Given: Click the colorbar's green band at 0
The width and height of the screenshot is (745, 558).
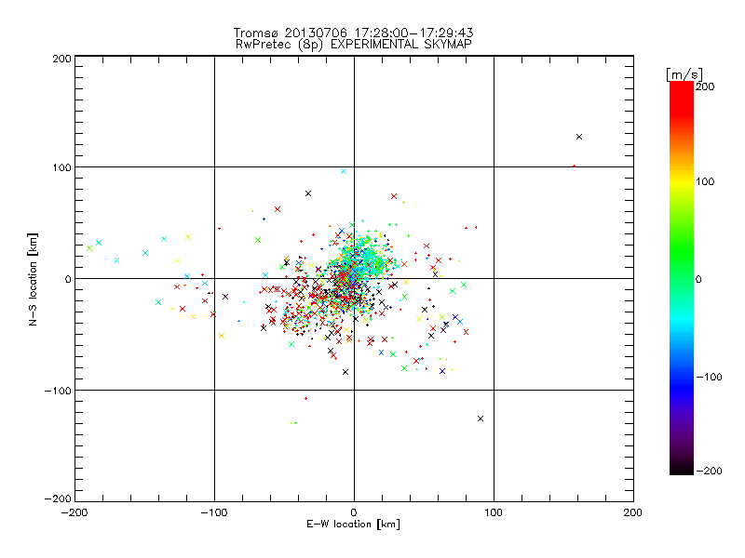Looking at the screenshot, I should (x=682, y=279).
